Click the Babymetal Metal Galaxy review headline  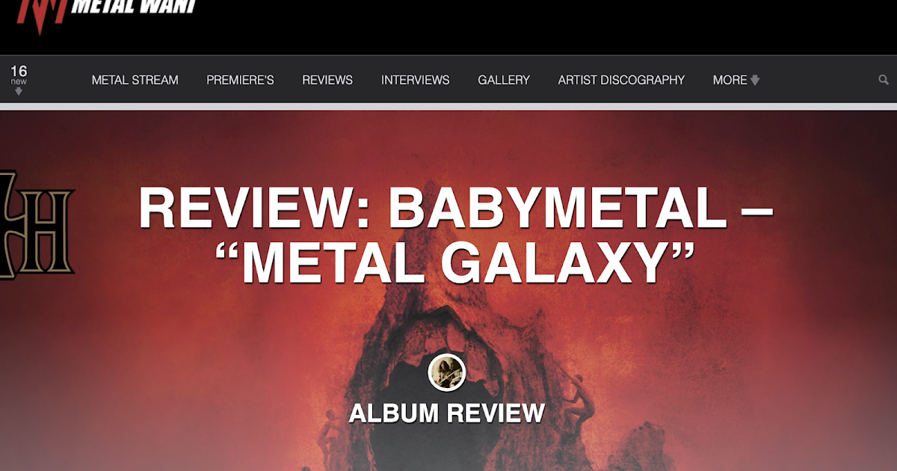pos(454,235)
